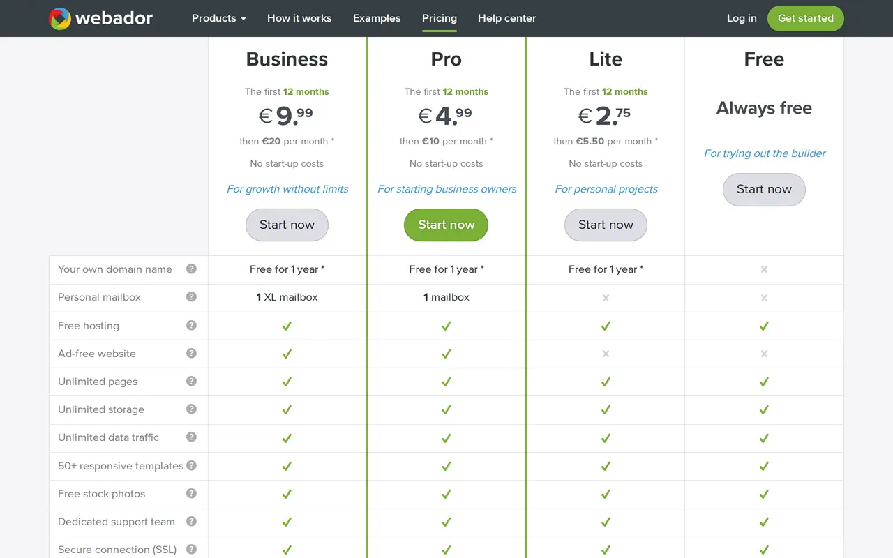This screenshot has height=558, width=893.
Task: Show info on 50+ responsive templates
Action: pyautogui.click(x=191, y=465)
